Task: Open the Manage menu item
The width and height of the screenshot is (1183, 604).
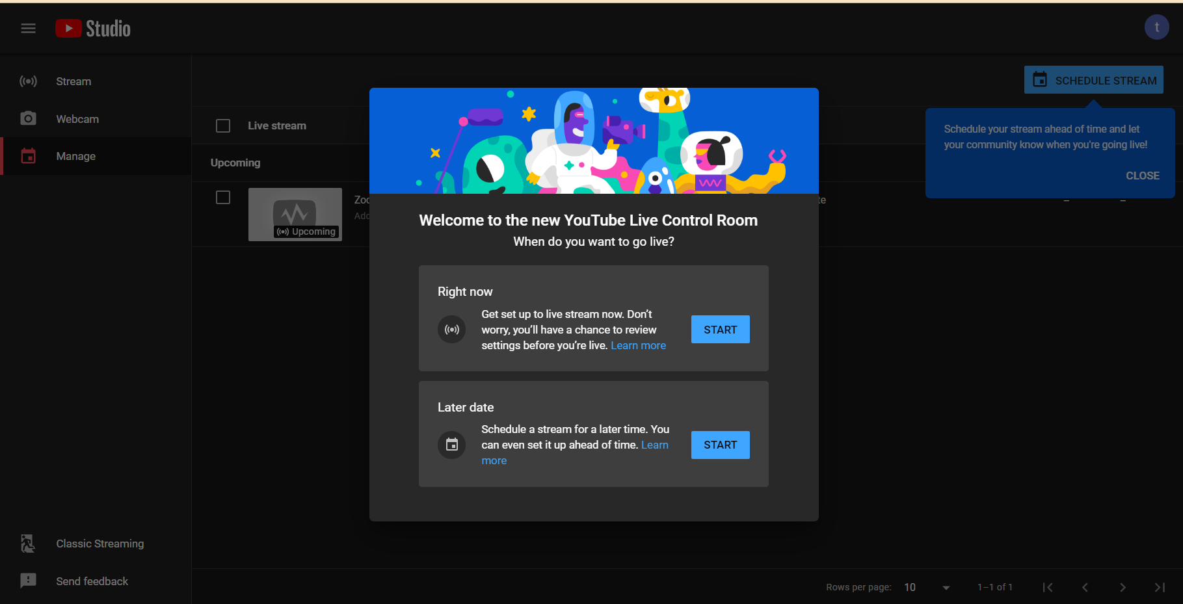Action: coord(96,156)
